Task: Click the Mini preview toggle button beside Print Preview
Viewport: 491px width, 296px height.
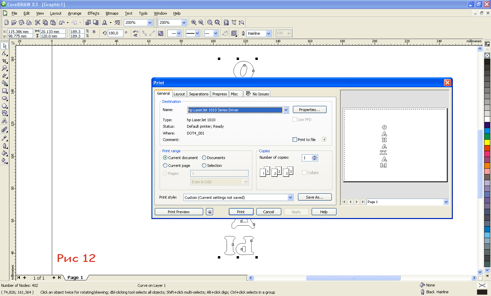Action: point(209,212)
